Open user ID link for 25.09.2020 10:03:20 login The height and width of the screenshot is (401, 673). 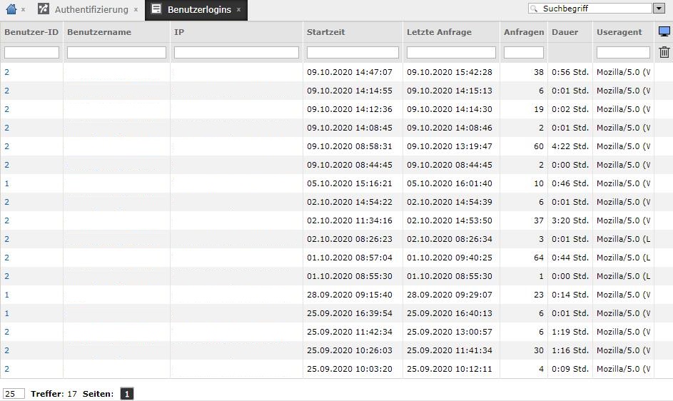point(7,369)
